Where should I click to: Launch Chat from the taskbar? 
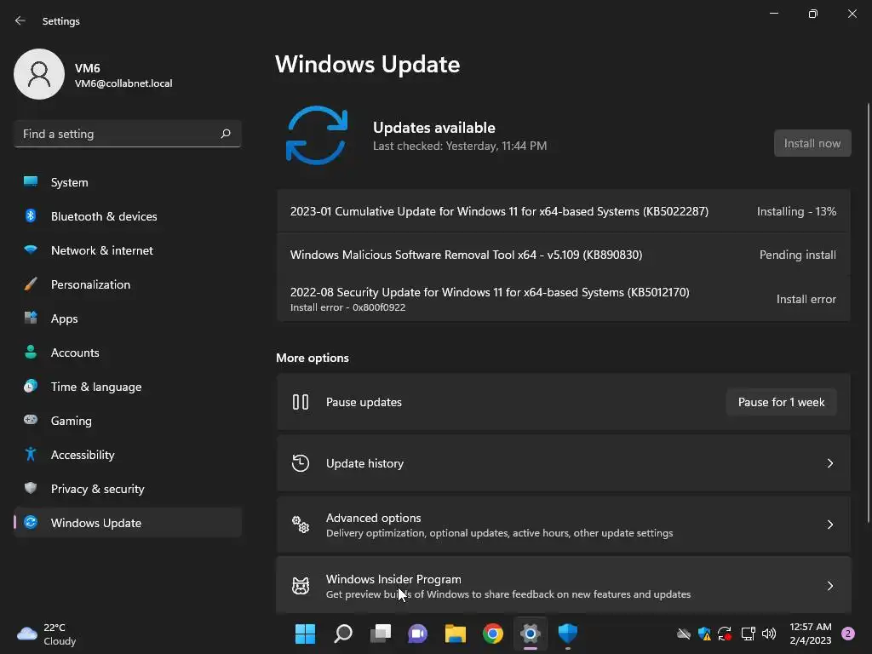[417, 634]
